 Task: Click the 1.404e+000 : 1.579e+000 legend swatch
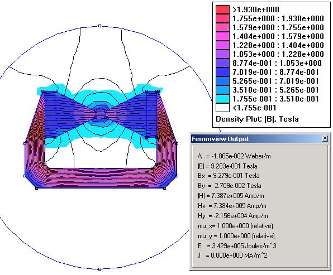[x=222, y=36]
